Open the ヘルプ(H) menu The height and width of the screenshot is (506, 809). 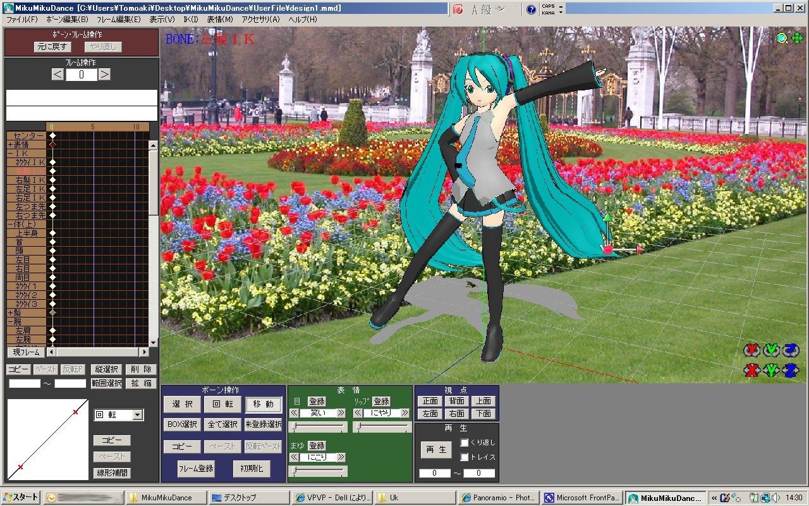tap(303, 20)
